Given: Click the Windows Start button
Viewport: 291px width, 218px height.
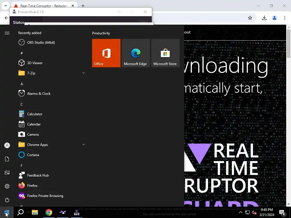Looking at the screenshot, I should coord(7,212).
